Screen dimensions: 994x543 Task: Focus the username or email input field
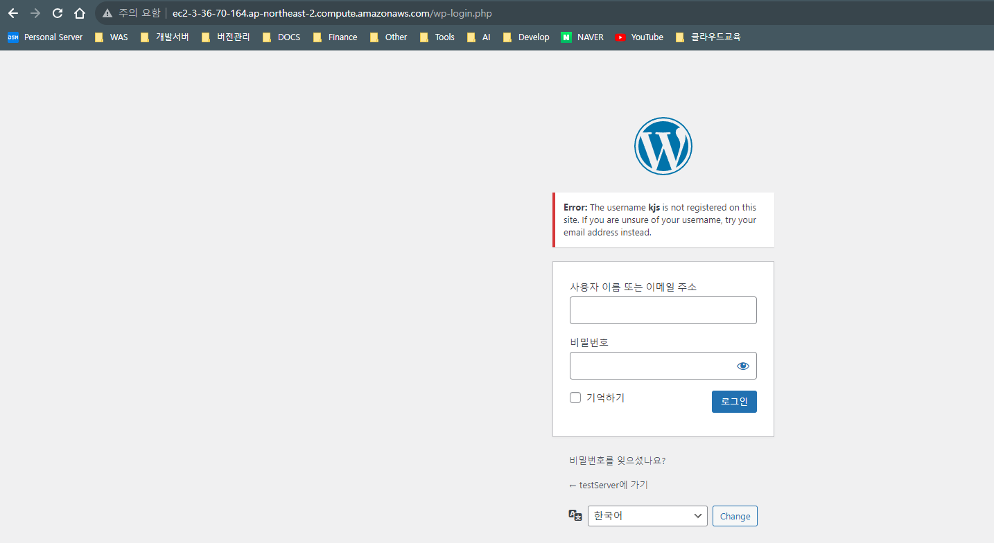pos(663,310)
